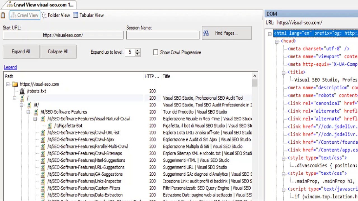Click the icon beside Crawl-Ajax row
Screen dimensions: 358x201
click(x=43, y=140)
